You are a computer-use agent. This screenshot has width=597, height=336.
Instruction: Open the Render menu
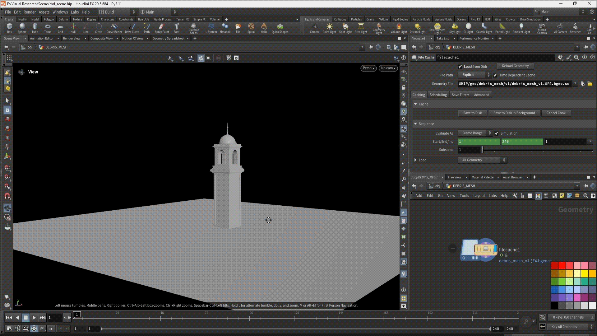point(30,12)
